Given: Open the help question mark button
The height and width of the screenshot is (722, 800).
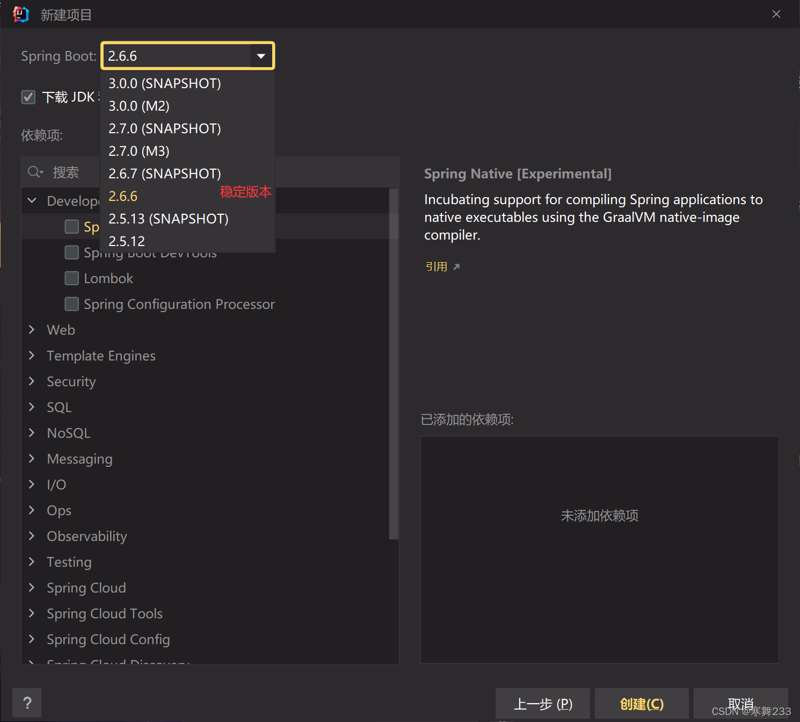Looking at the screenshot, I should click(x=27, y=703).
